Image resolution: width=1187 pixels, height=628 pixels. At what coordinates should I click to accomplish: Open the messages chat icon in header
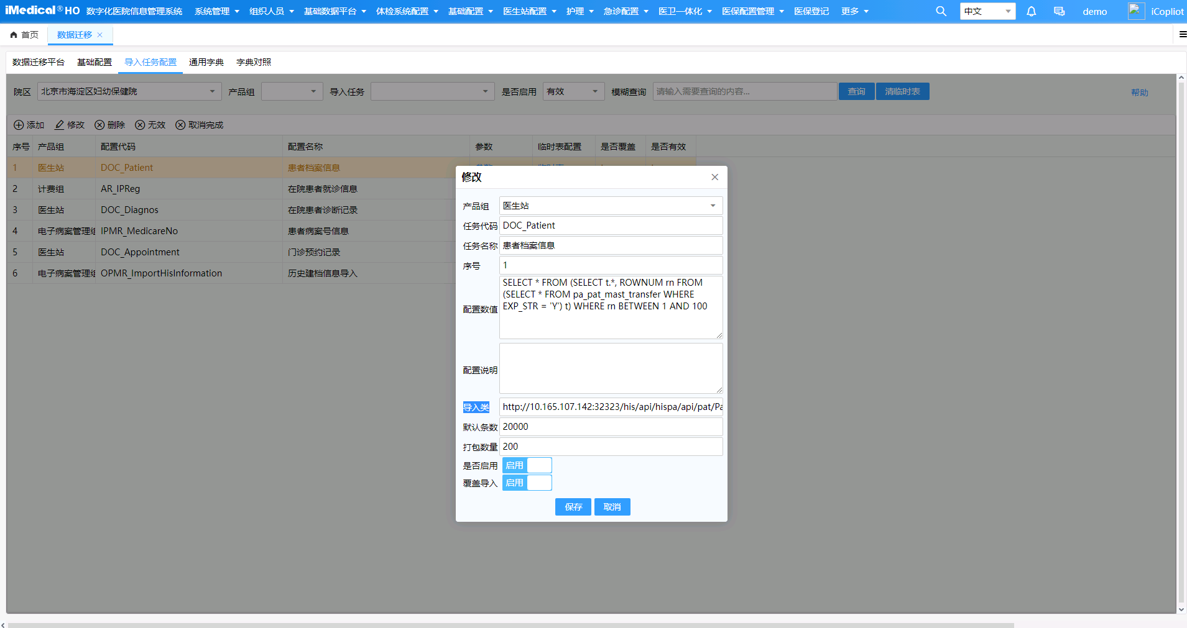click(x=1059, y=11)
